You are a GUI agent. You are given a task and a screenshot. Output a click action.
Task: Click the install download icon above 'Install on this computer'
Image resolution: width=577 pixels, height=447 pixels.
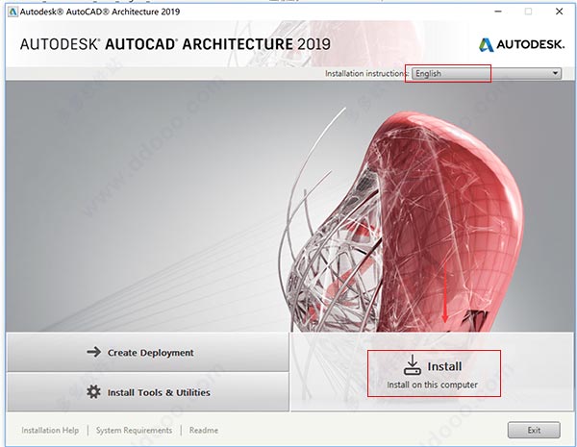(x=413, y=364)
